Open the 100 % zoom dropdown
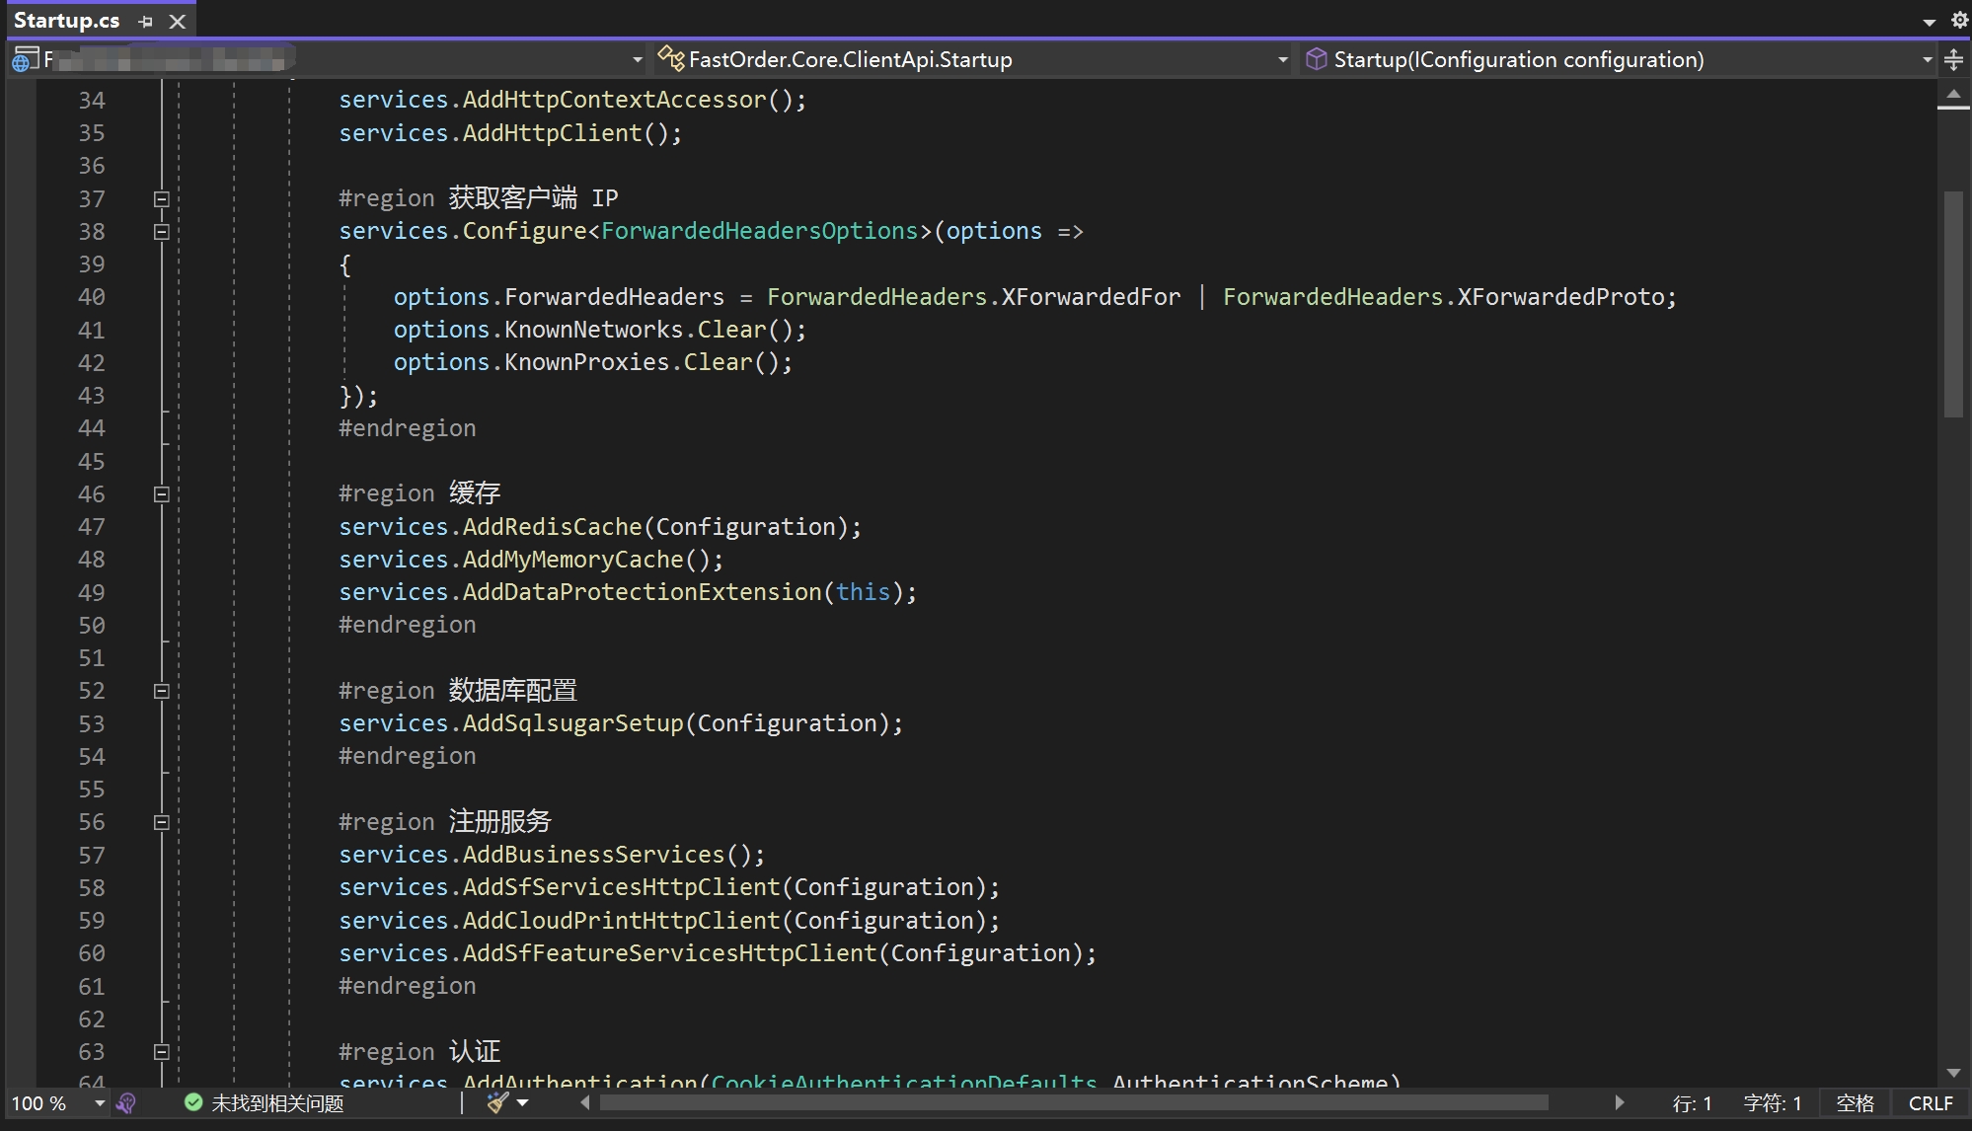The width and height of the screenshot is (1972, 1131). pyautogui.click(x=100, y=1103)
